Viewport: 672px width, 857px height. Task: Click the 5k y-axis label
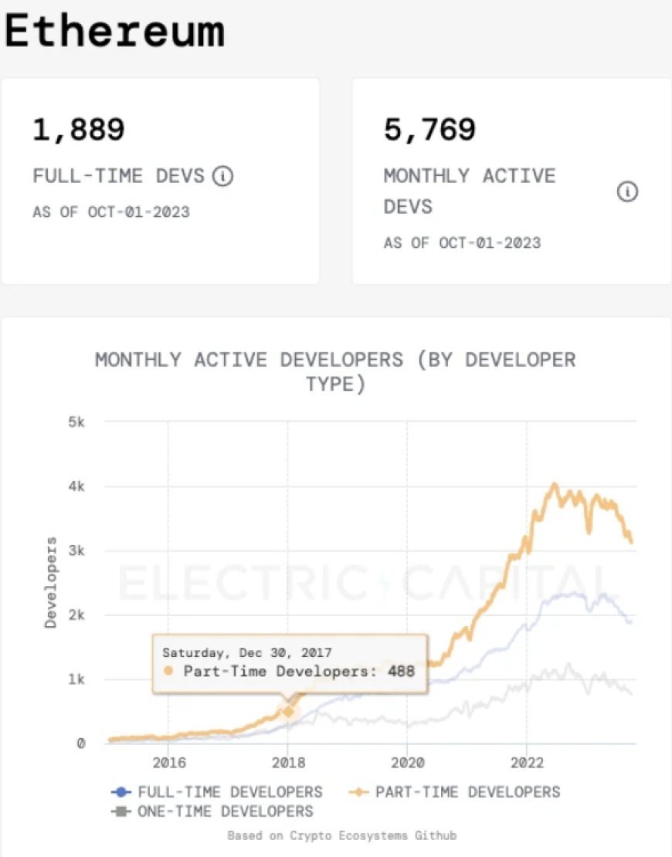click(76, 422)
